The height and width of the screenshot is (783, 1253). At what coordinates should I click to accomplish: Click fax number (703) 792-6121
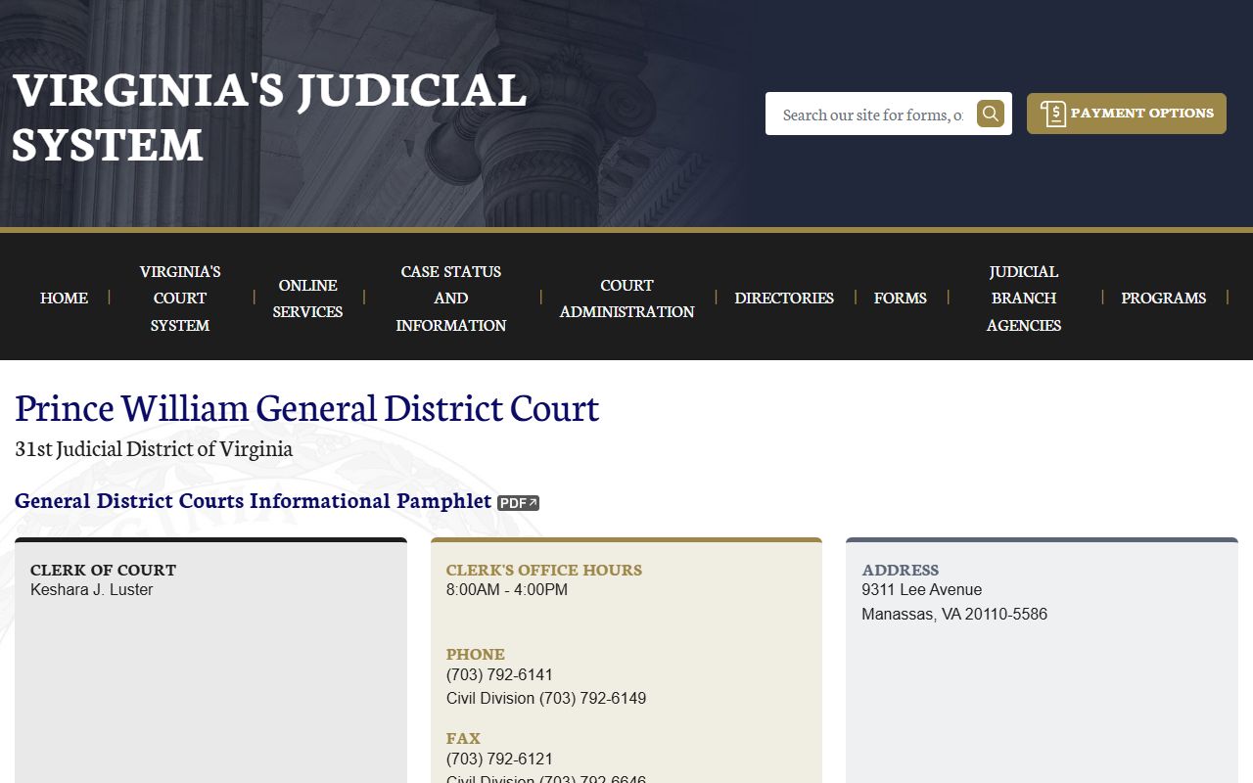click(x=499, y=760)
